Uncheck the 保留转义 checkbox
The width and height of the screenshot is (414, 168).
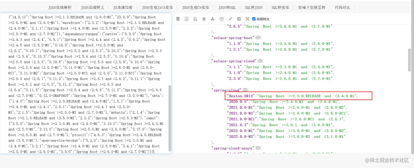click(254, 19)
